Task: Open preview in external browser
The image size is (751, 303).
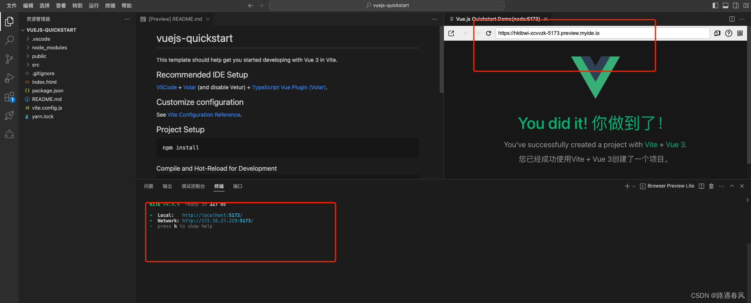Action: tap(451, 33)
